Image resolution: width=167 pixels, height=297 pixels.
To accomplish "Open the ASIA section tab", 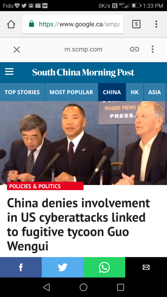I will point(155,92).
